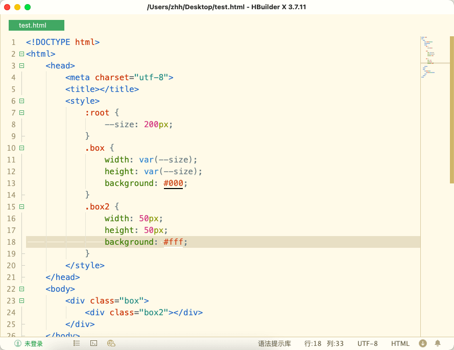454x350 pixels.
Task: Click the browser preview icon in status bar
Action: pos(111,343)
